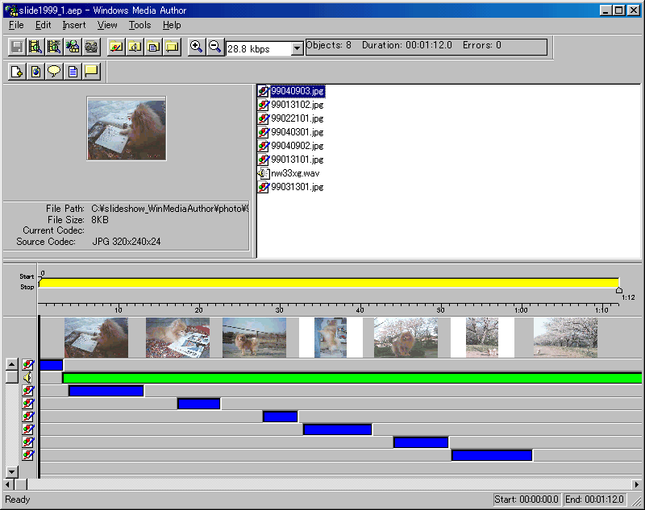Click the yellow note icon in second toolbar
The height and width of the screenshot is (510, 645).
point(91,72)
